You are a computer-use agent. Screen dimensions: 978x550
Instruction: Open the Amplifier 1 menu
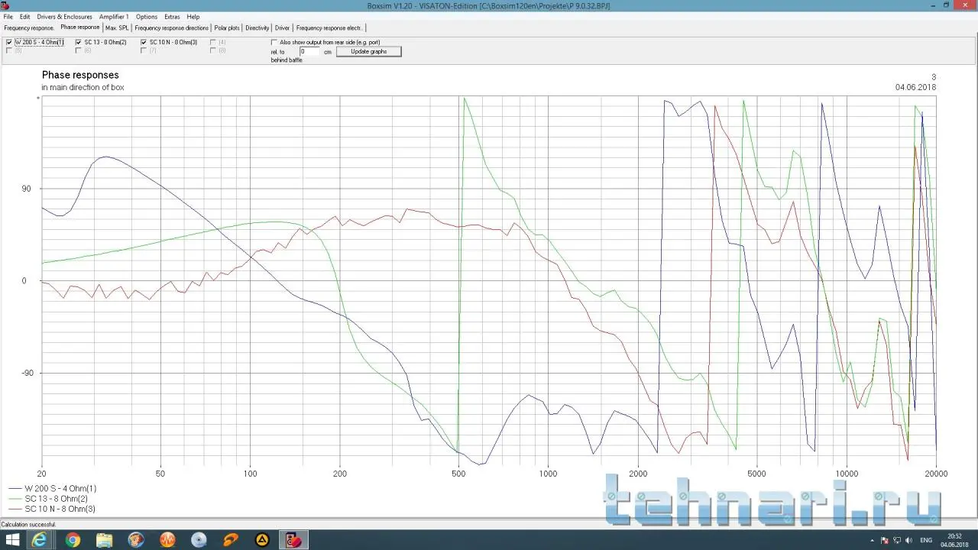click(114, 16)
